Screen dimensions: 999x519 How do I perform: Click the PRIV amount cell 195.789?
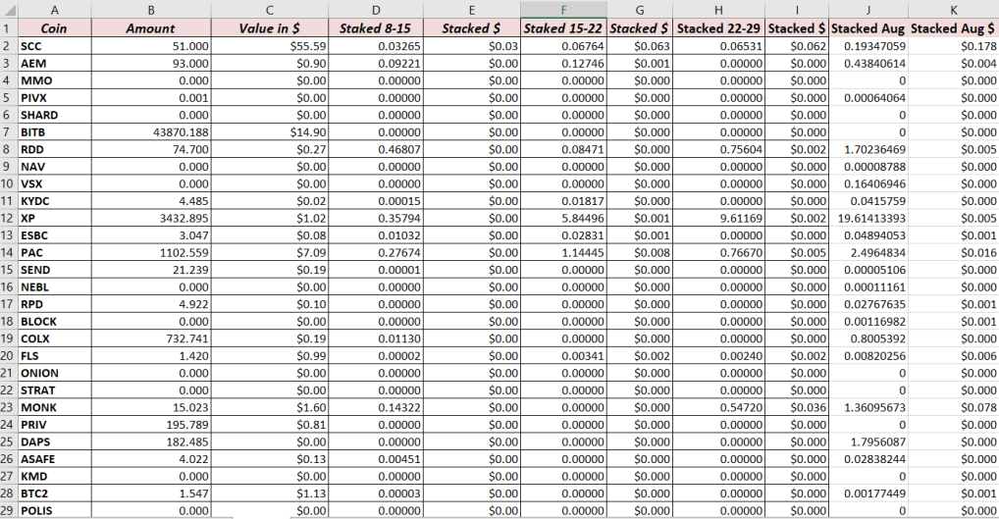point(151,424)
